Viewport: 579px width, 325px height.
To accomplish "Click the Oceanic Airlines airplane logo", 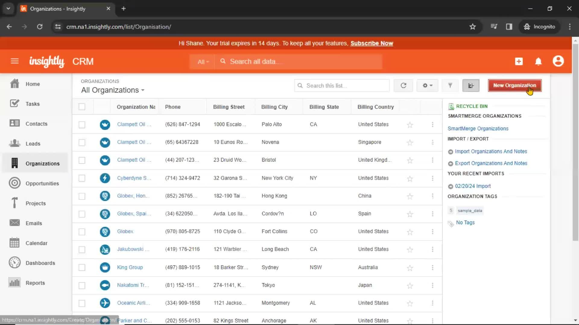I will coord(105,303).
